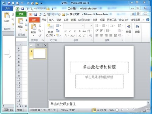This screenshot has height=114, width=152.
Task: Click the zoom slider handle in the PowerPoint status bar
Action: (x=122, y=110)
